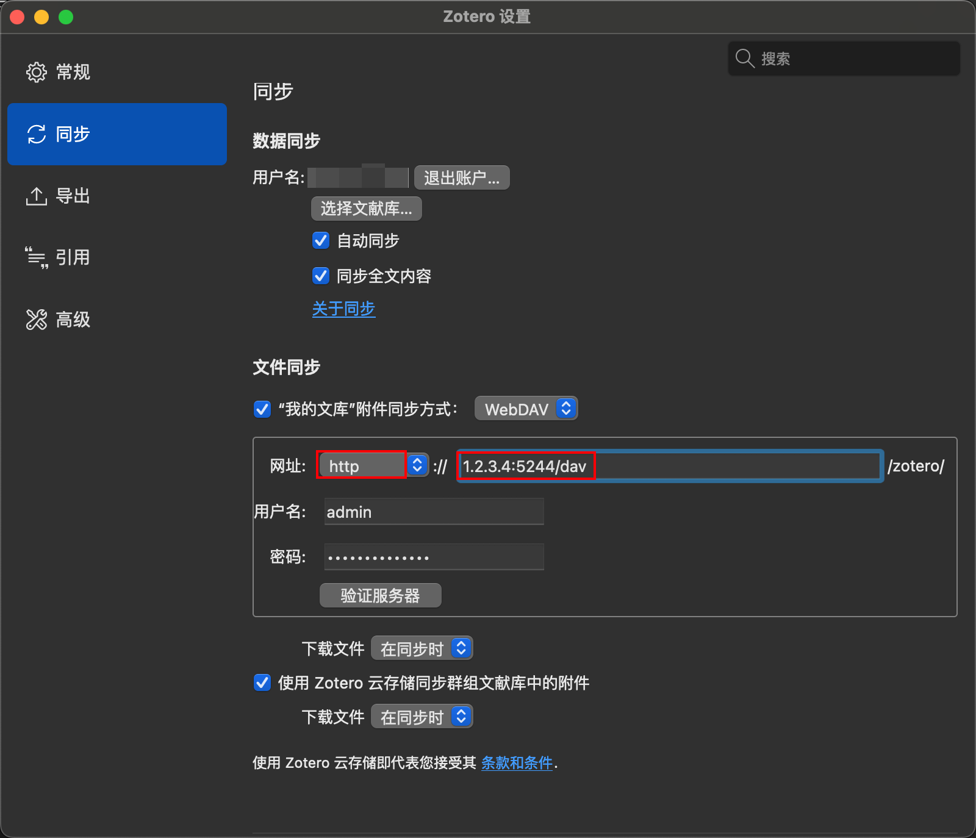This screenshot has height=838, width=976.
Task: Click the WebDAV URL address field
Action: coord(670,466)
